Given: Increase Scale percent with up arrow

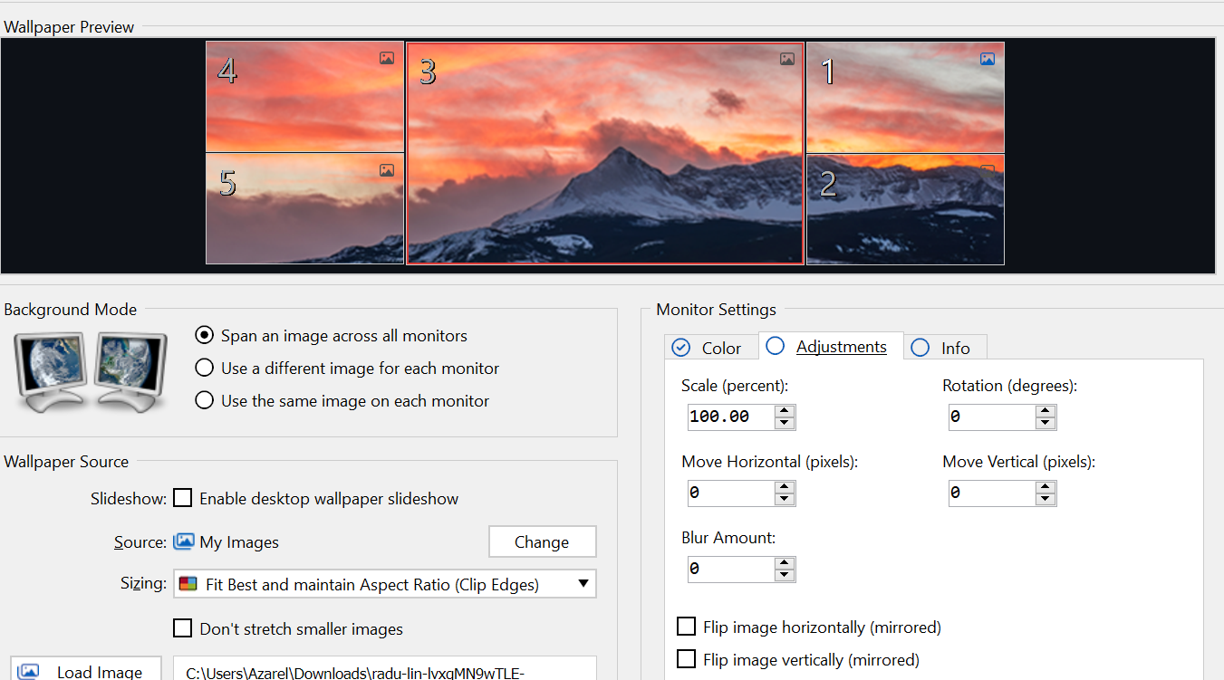Looking at the screenshot, I should pyautogui.click(x=785, y=411).
